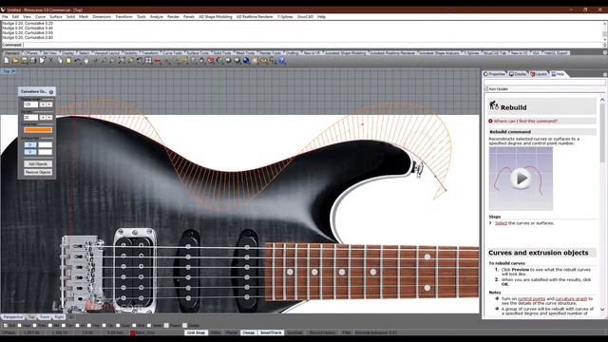This screenshot has height=342, width=608.
Task: Click the Zoom Extents icon
Action: (122, 61)
